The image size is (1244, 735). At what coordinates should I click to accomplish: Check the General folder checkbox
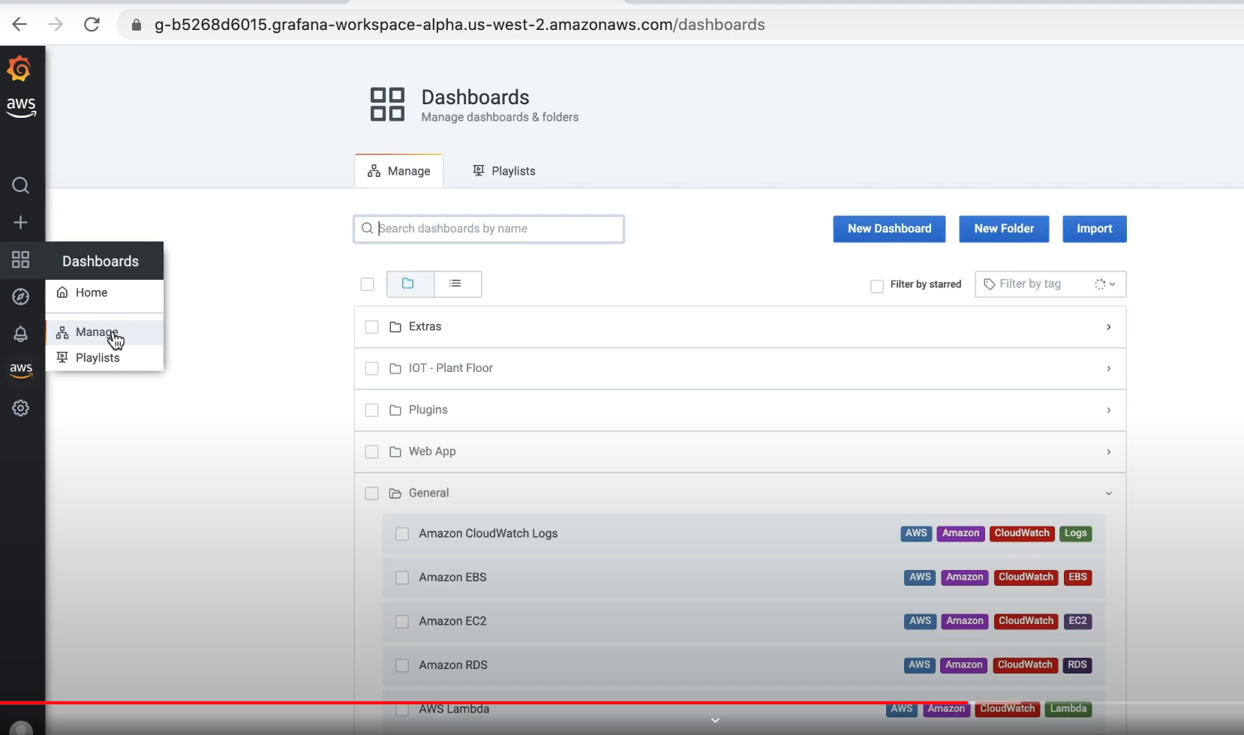(371, 493)
